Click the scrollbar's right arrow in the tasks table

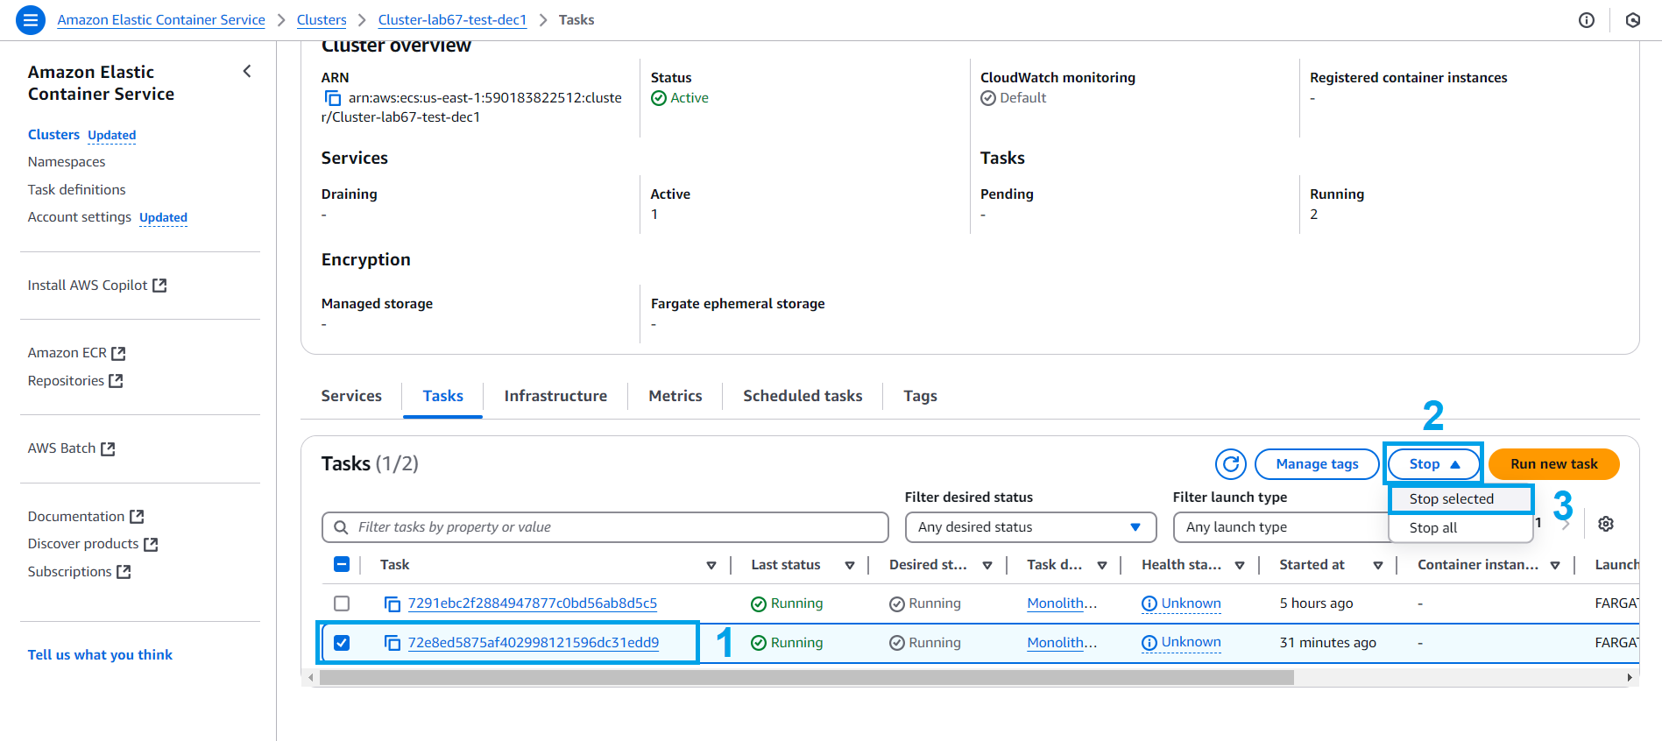click(x=1630, y=677)
